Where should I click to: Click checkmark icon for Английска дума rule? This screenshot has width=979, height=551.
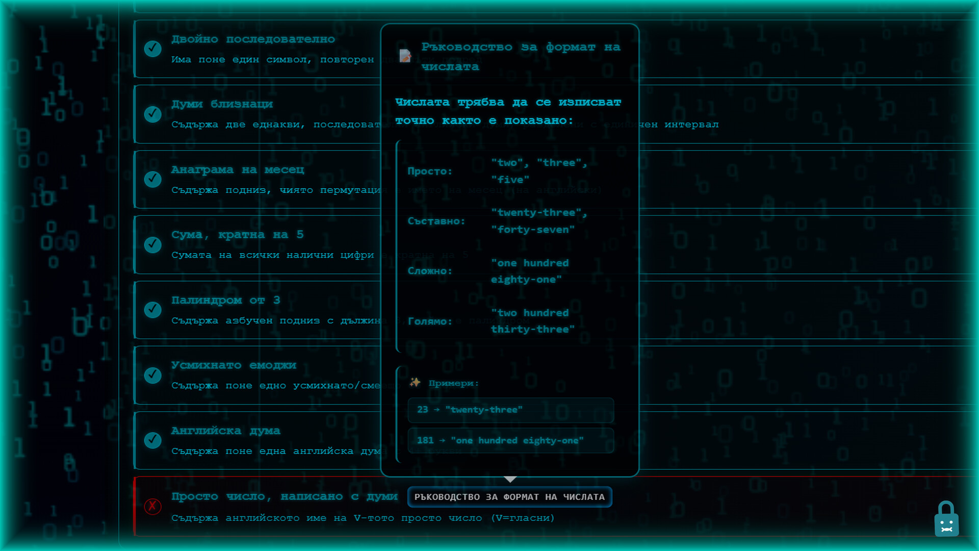pyautogui.click(x=152, y=440)
